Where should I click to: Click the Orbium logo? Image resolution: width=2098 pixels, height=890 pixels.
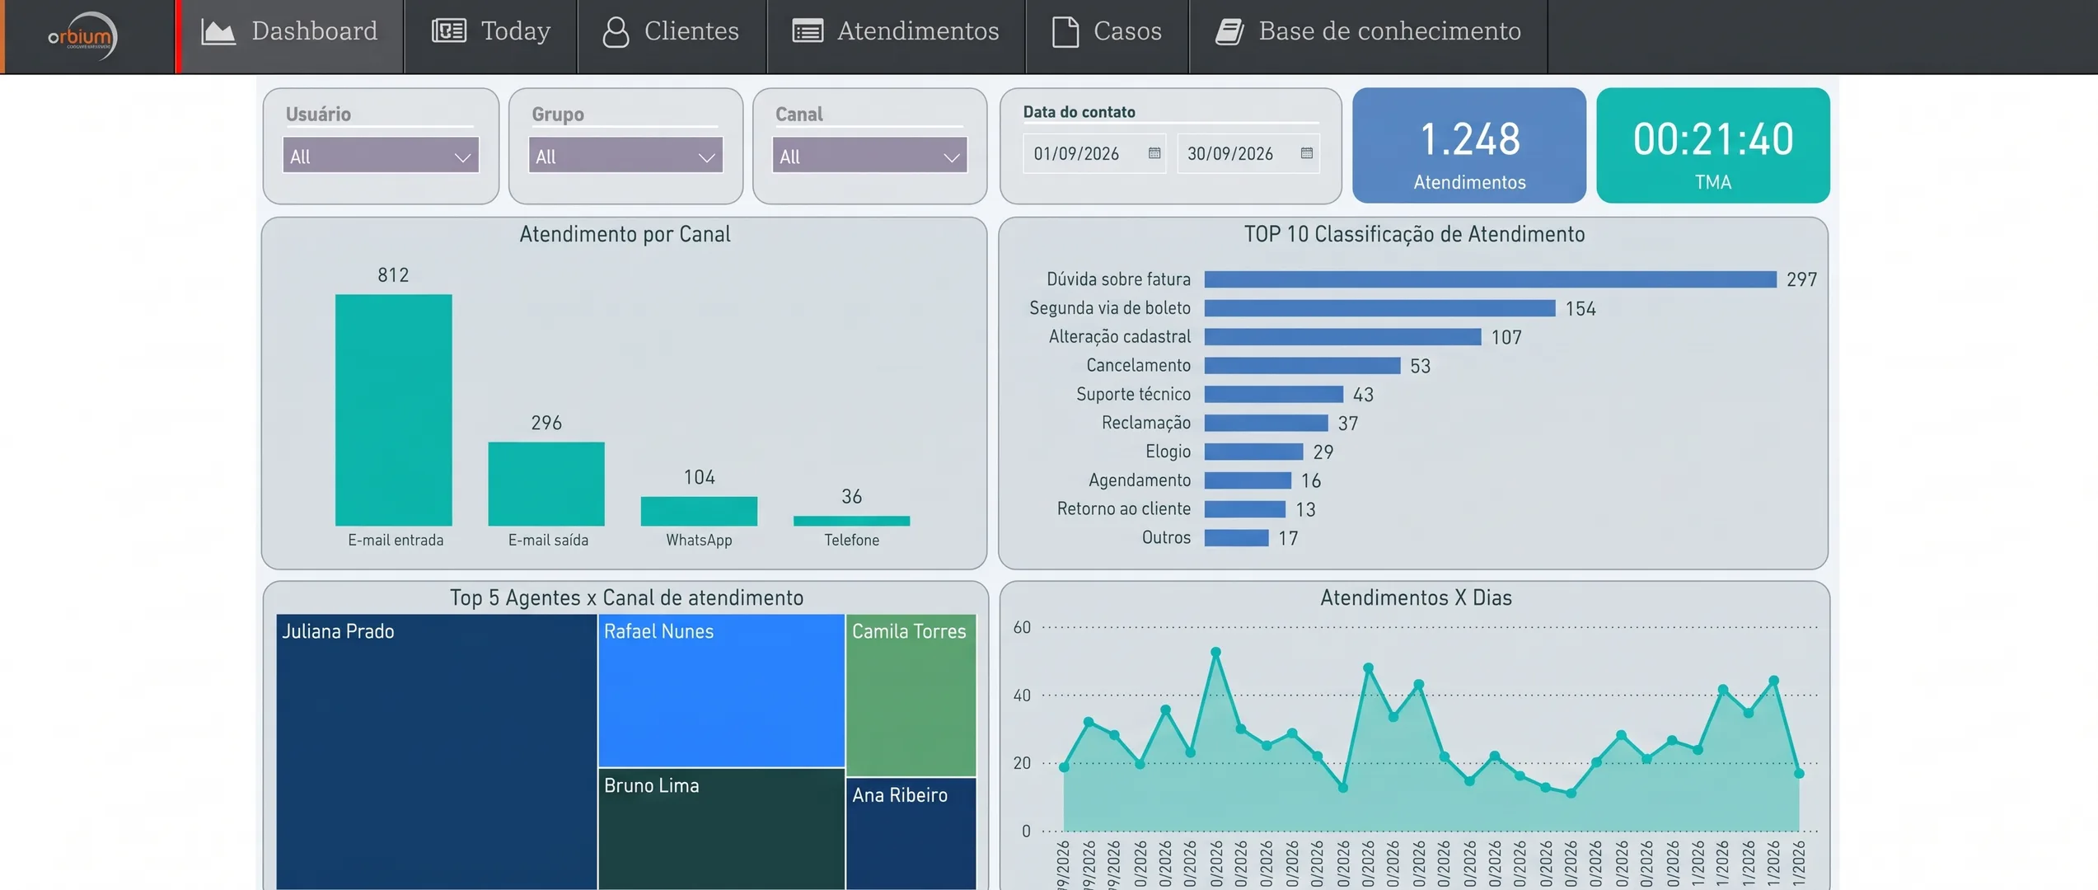tap(82, 35)
